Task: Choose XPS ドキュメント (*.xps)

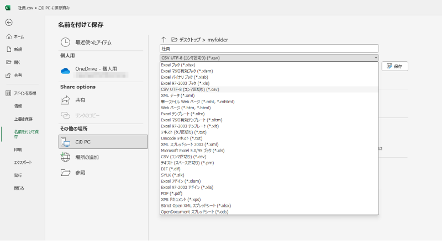Action: coord(269,200)
